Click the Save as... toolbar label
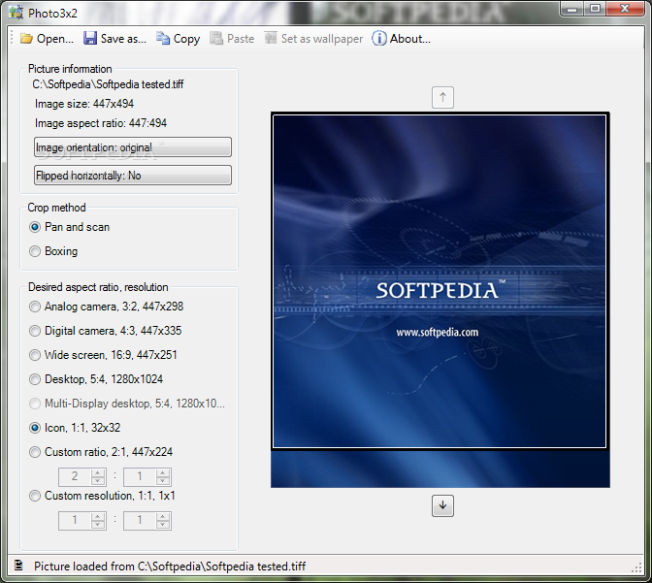 (x=123, y=39)
